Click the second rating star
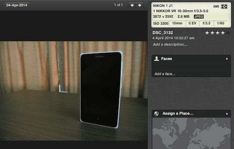This screenshot has height=149, width=234. [x=213, y=33]
